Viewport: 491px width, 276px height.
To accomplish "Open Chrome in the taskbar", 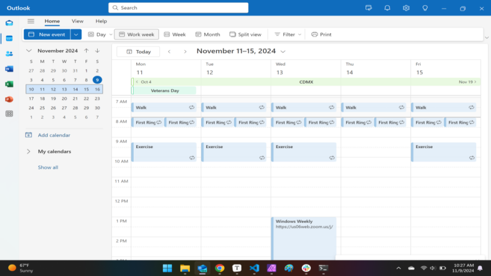I will 219,268.
